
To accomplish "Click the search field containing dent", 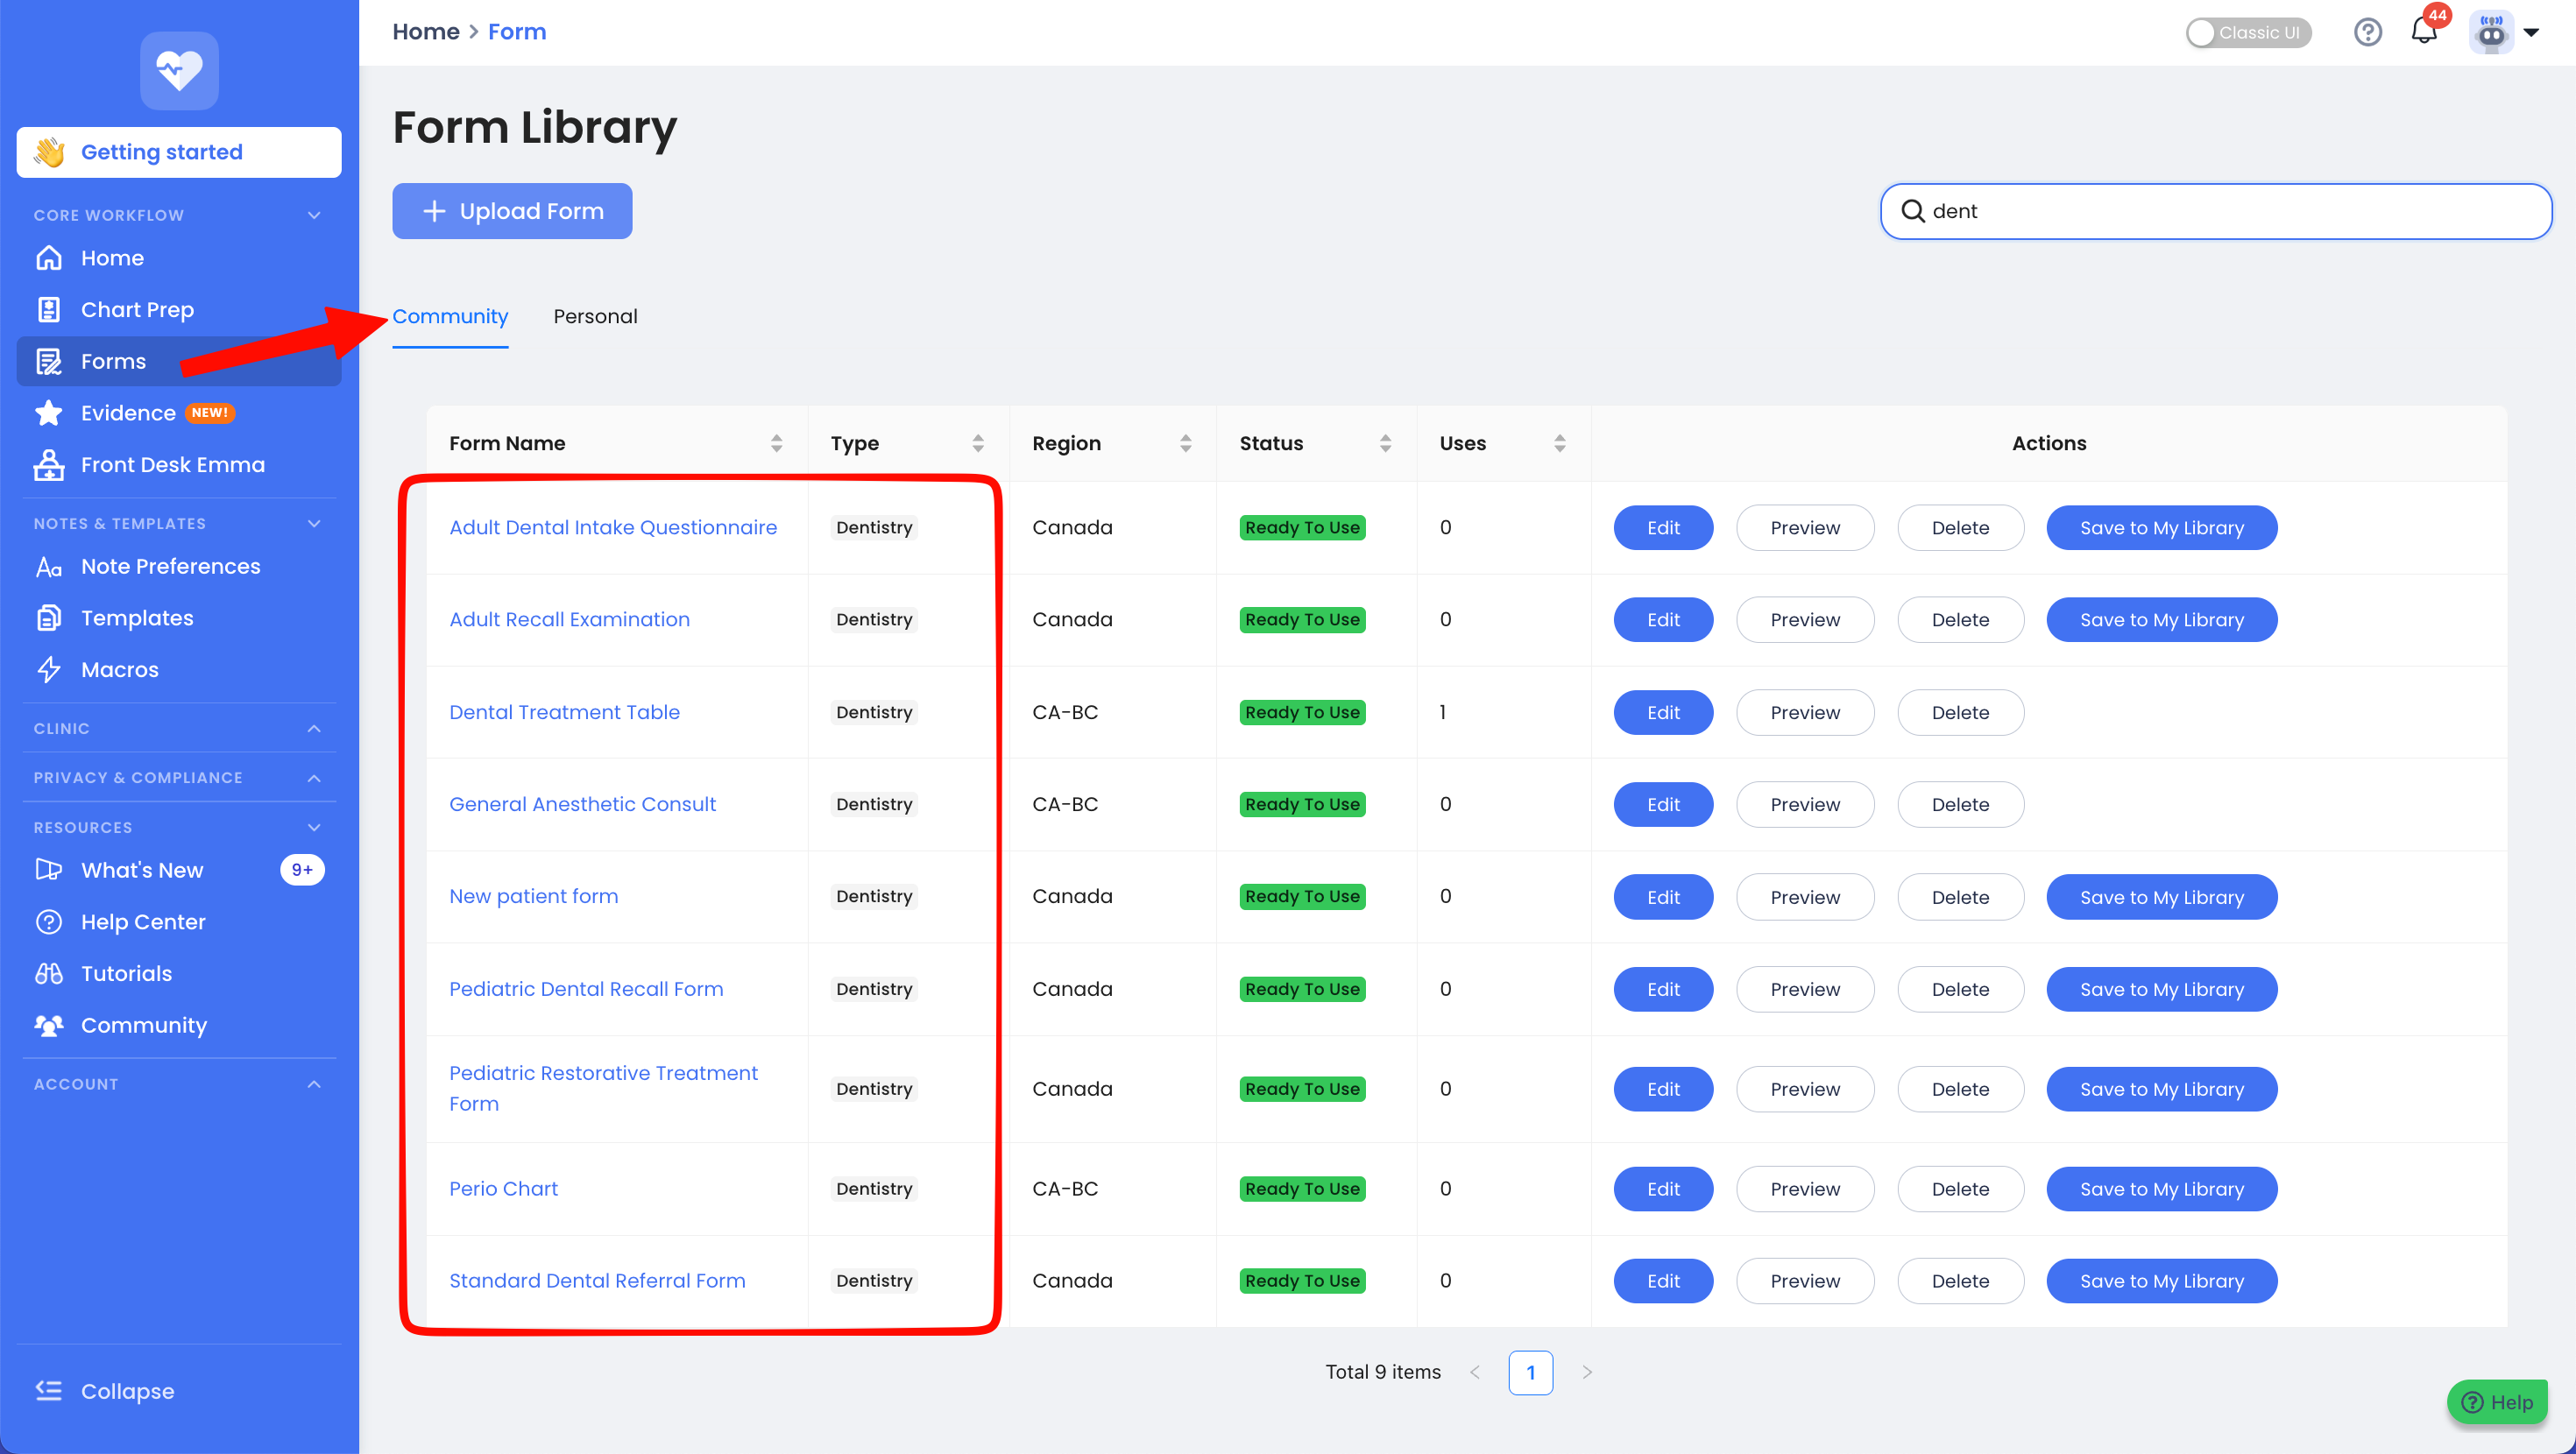I will [2215, 211].
